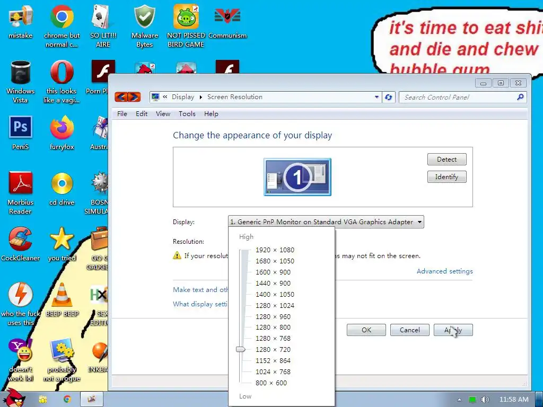This screenshot has height=407, width=543.
Task: Select 800 × 600 resolution
Action: coord(271,383)
